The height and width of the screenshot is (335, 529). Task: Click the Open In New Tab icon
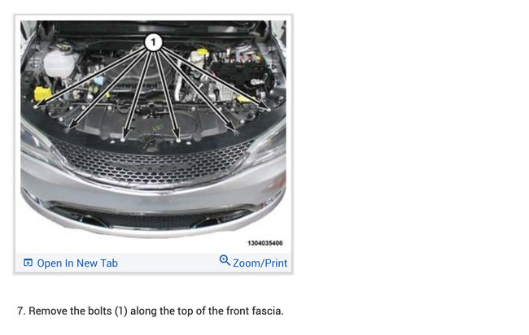click(x=28, y=263)
